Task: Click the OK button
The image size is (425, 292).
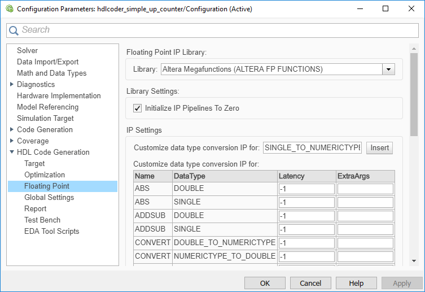Action: [265, 283]
